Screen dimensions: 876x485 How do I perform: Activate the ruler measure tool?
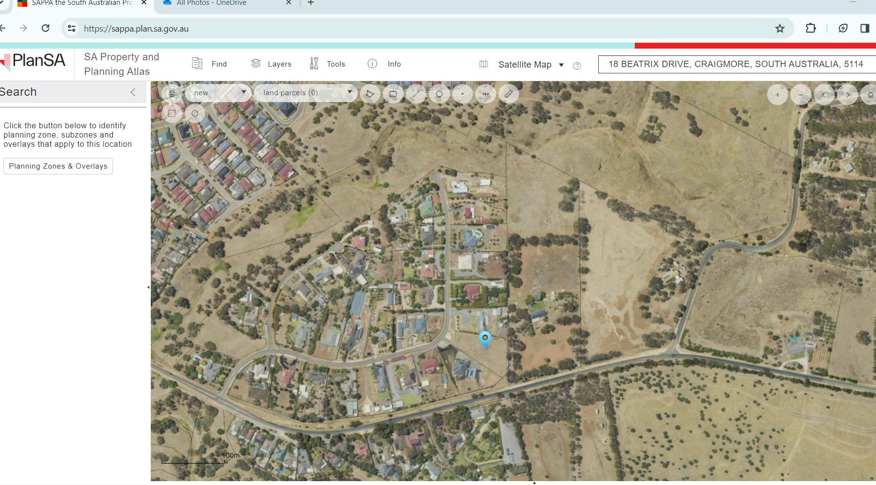(508, 94)
